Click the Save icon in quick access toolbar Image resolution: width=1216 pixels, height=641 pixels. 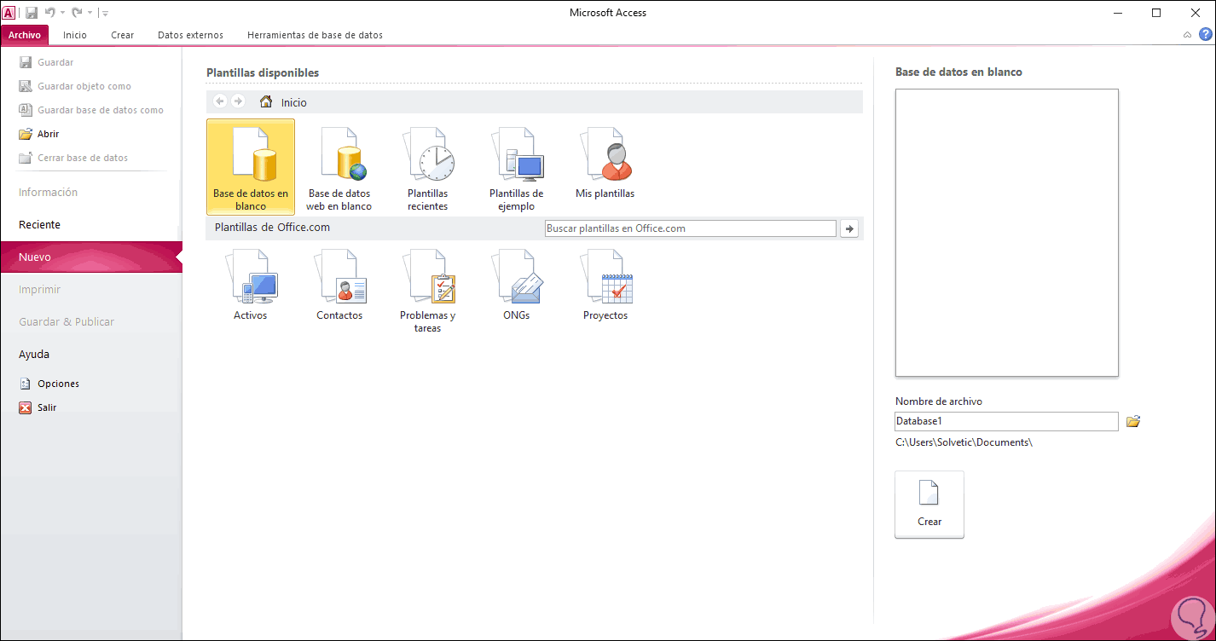point(32,13)
